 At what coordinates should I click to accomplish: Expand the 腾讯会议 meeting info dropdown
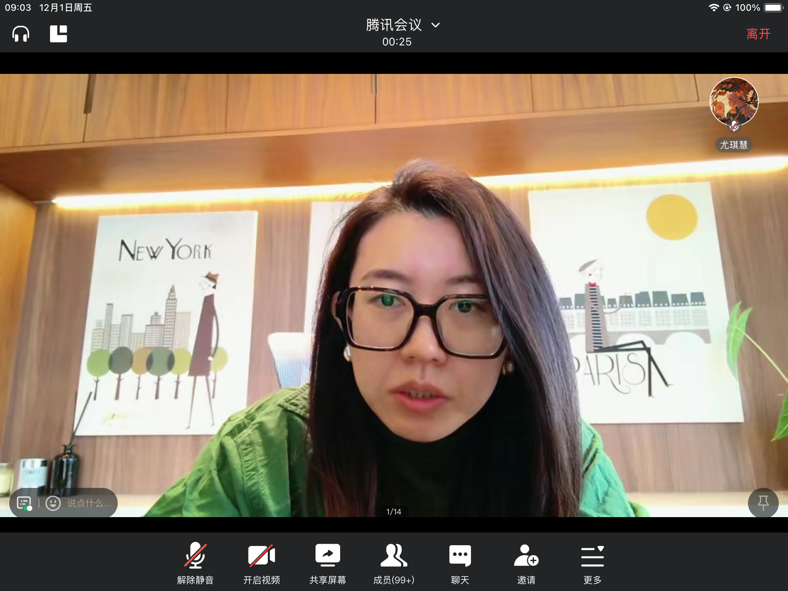tap(394, 25)
